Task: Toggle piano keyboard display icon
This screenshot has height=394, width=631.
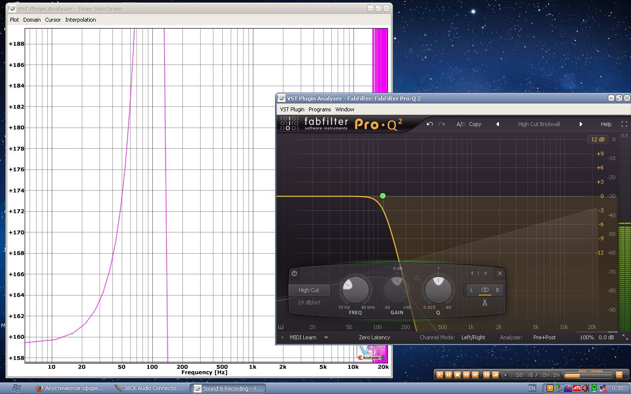Action: click(281, 327)
